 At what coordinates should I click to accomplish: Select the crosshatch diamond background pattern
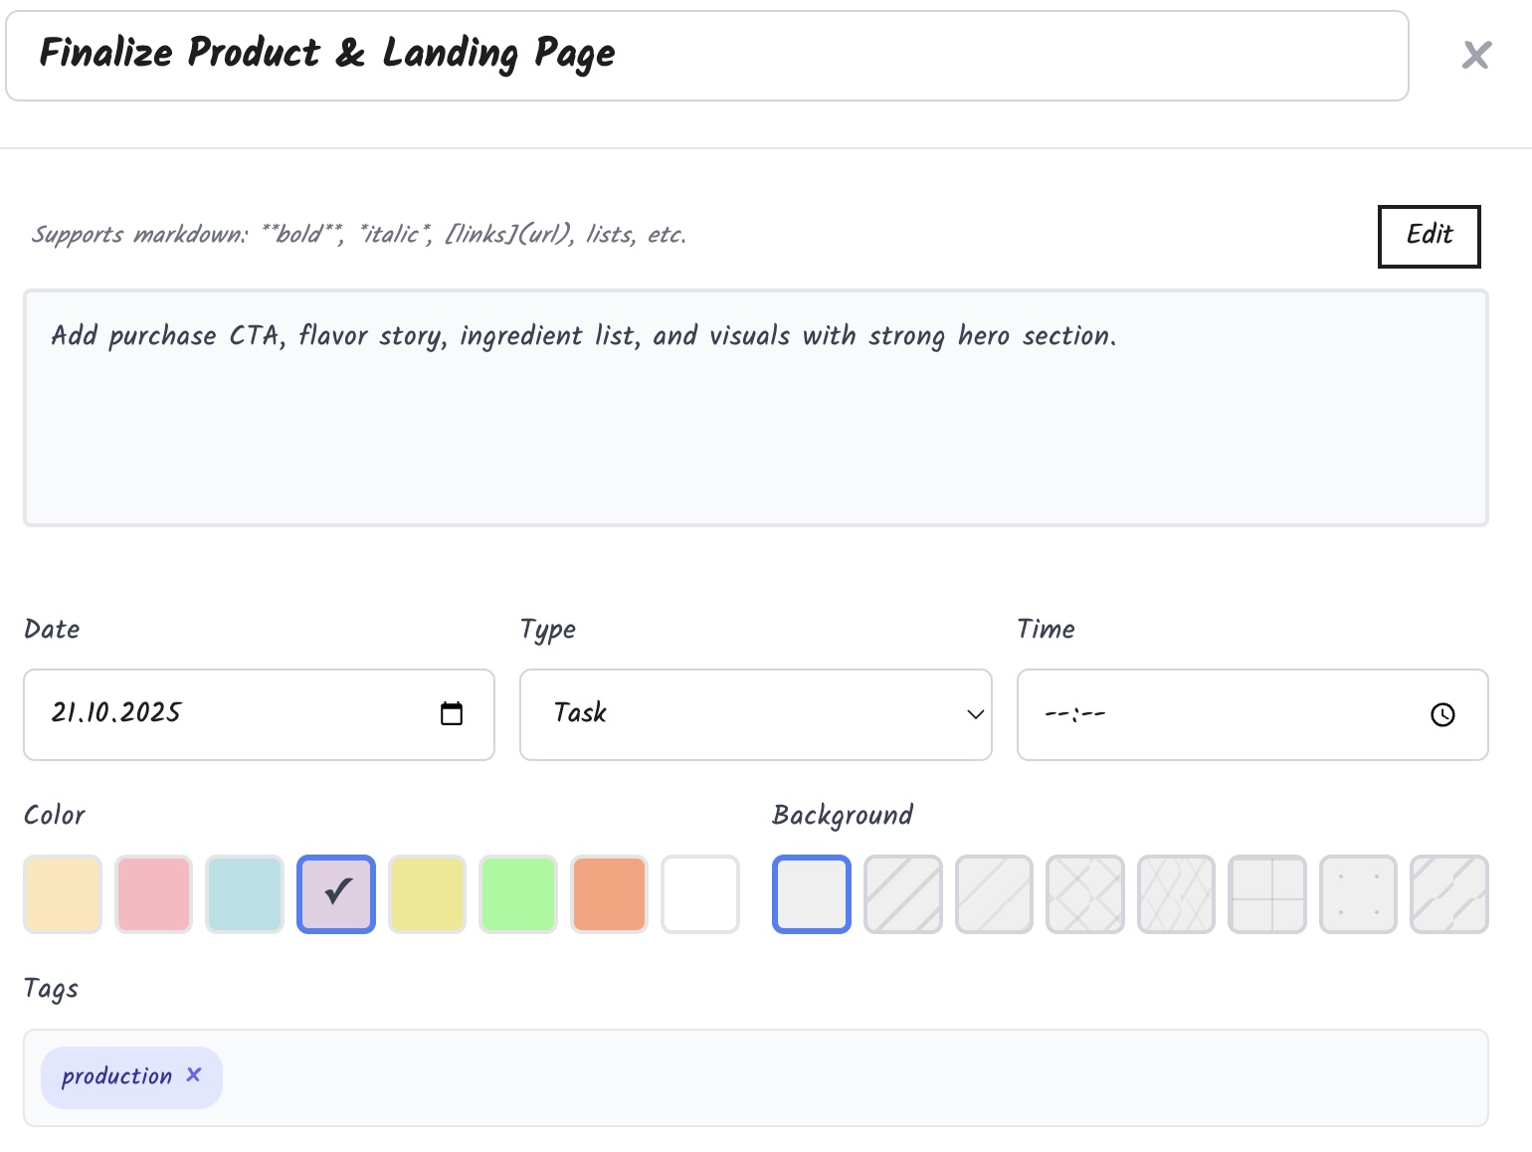tap(1085, 894)
